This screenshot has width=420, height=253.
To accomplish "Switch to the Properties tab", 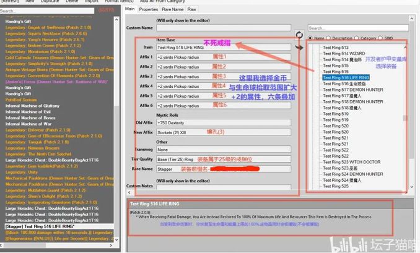I will pos(149,9).
